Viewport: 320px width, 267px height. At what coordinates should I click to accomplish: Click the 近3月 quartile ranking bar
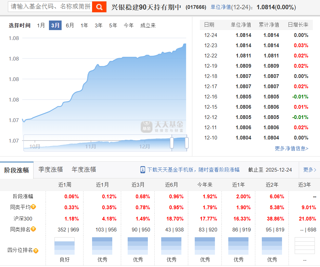(x=138, y=246)
